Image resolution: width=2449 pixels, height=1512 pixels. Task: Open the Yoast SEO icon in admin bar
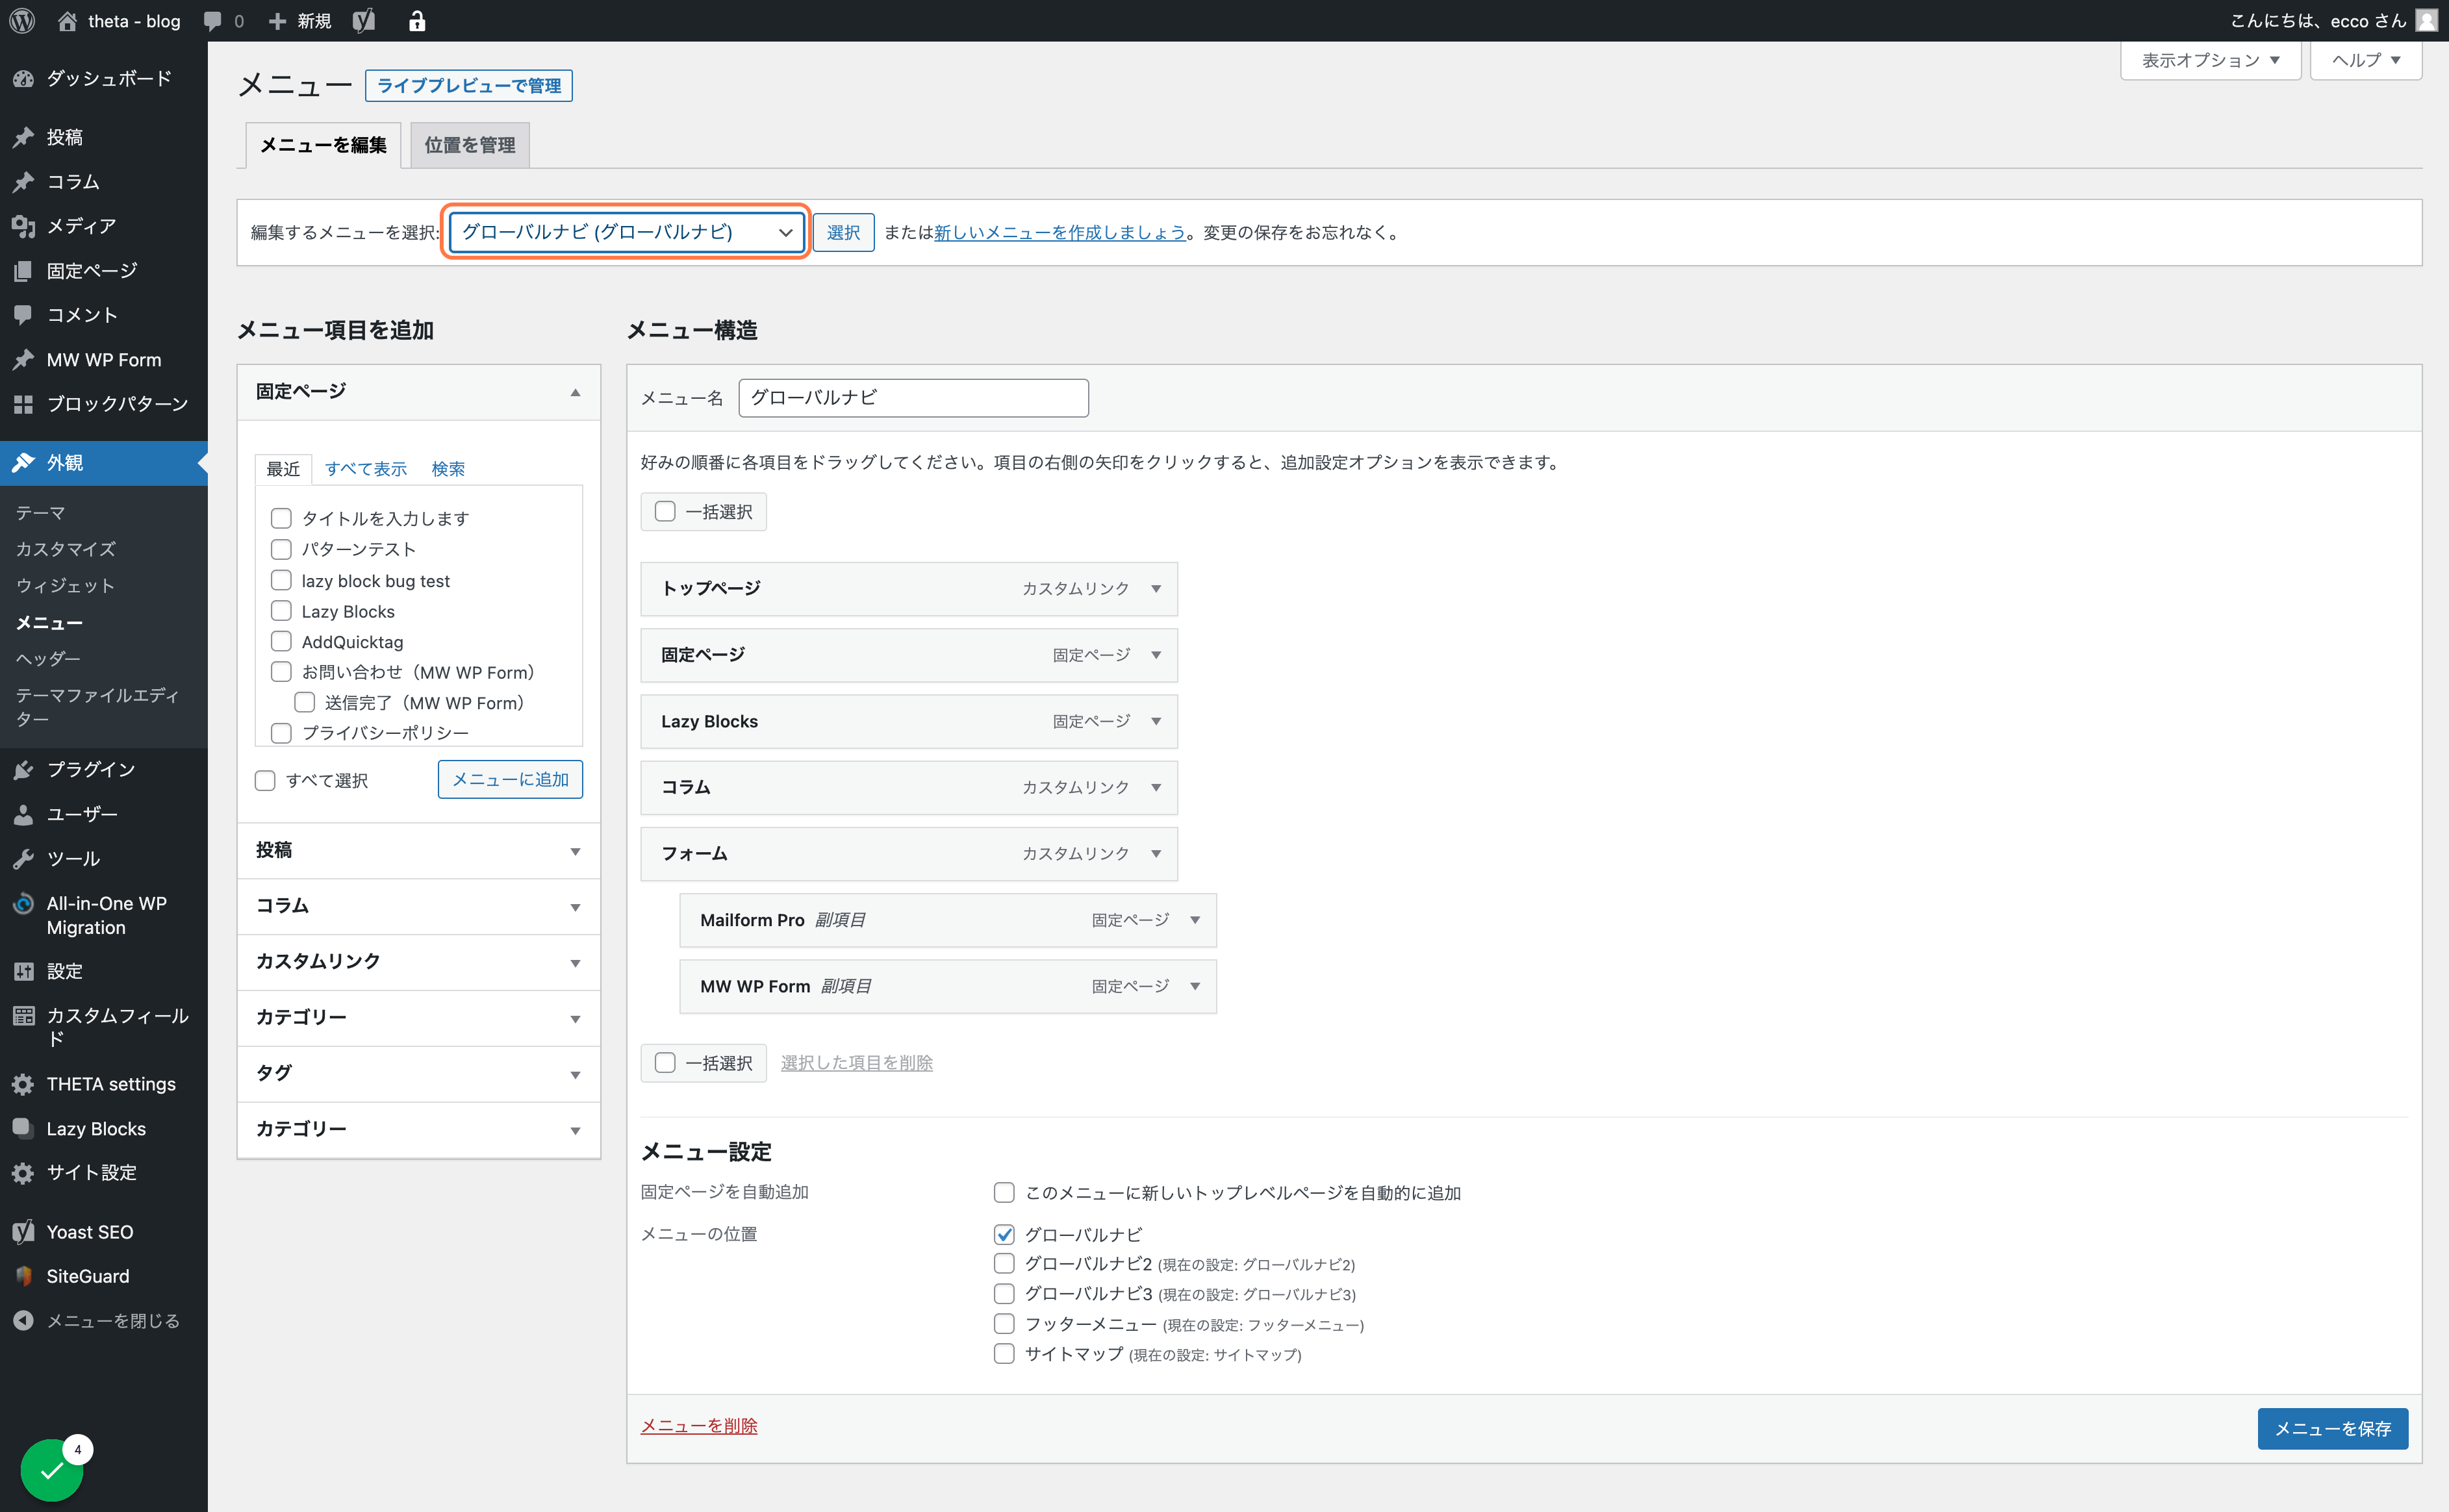click(x=364, y=21)
